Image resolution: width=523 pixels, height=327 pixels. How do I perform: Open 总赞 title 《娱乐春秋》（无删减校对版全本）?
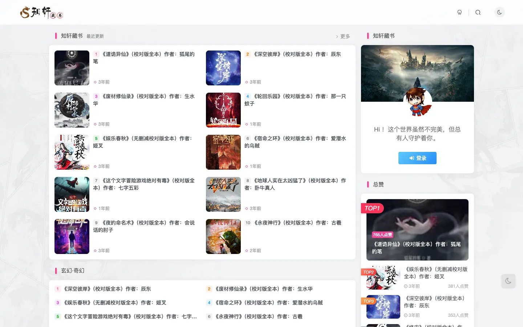(x=436, y=273)
